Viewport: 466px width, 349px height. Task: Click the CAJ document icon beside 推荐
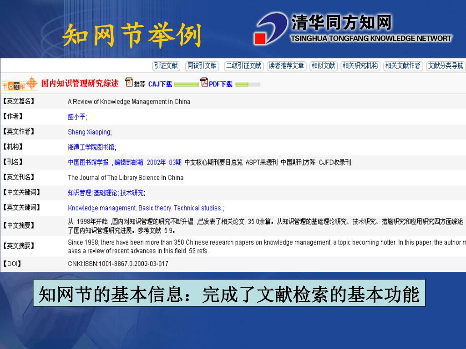129,82
